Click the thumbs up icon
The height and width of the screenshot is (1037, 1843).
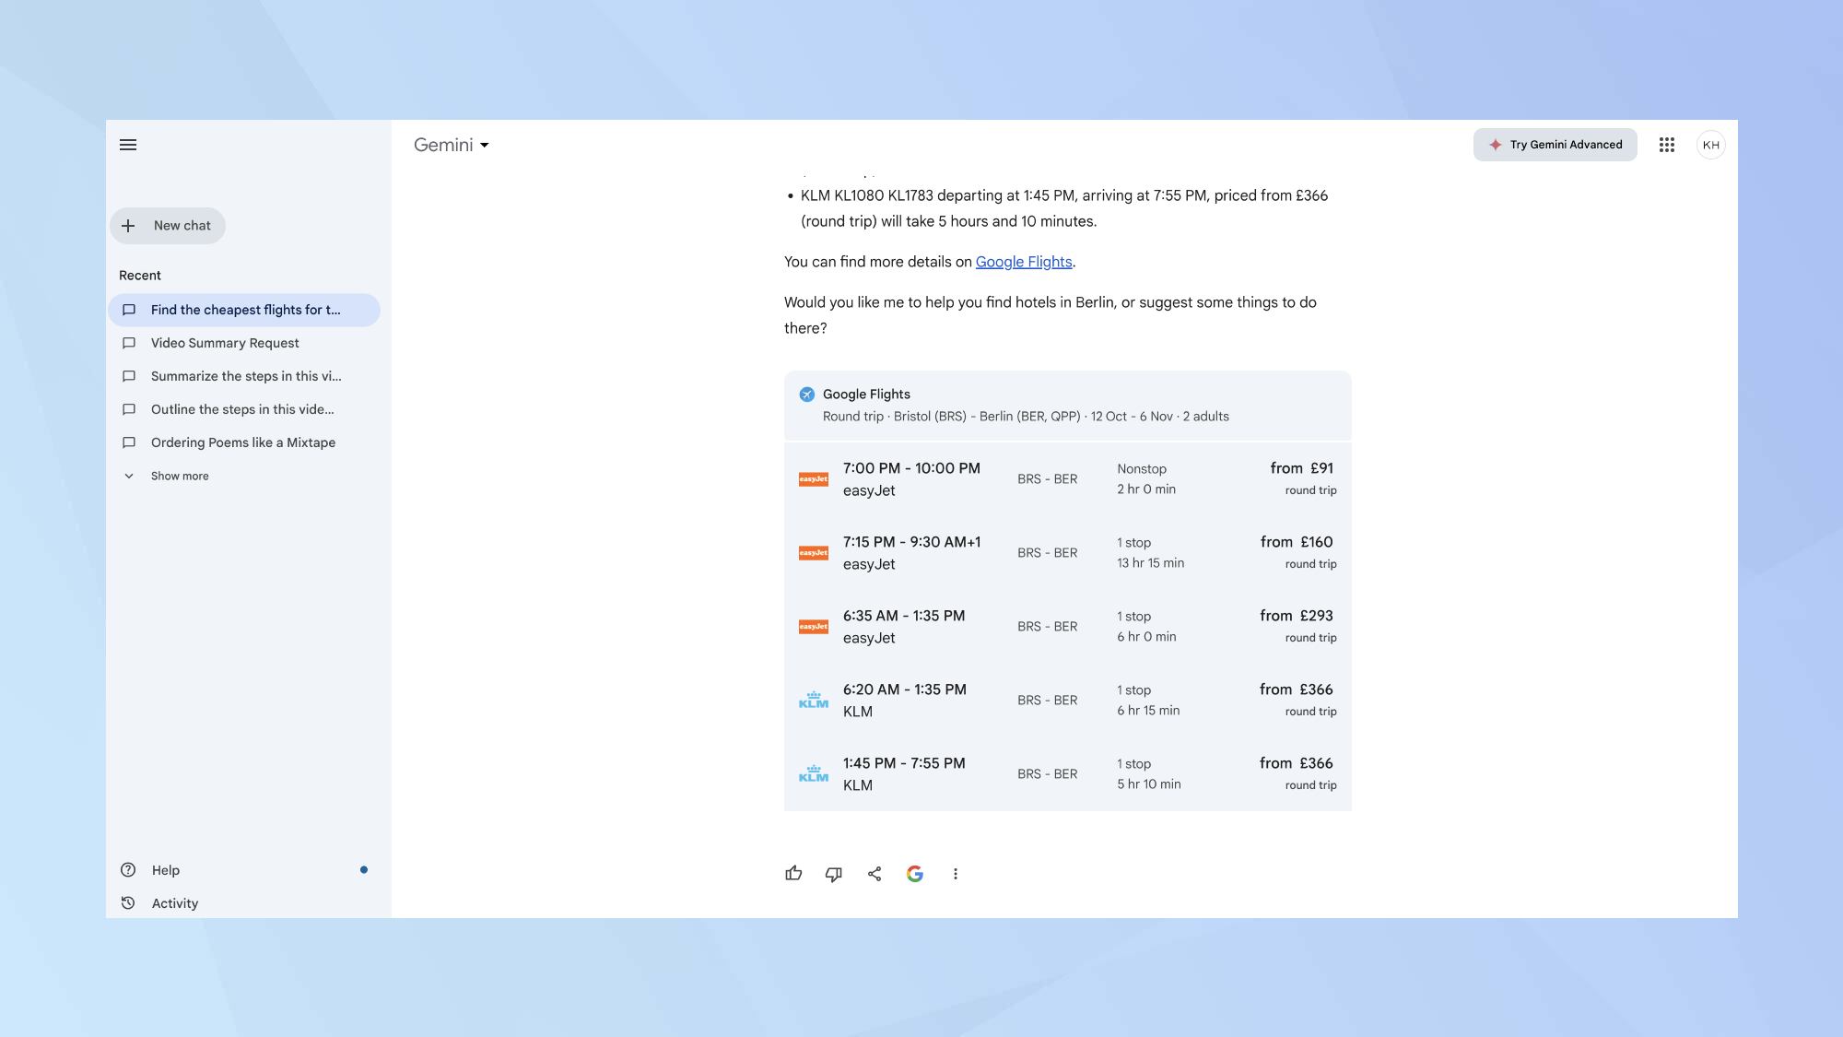pos(793,872)
